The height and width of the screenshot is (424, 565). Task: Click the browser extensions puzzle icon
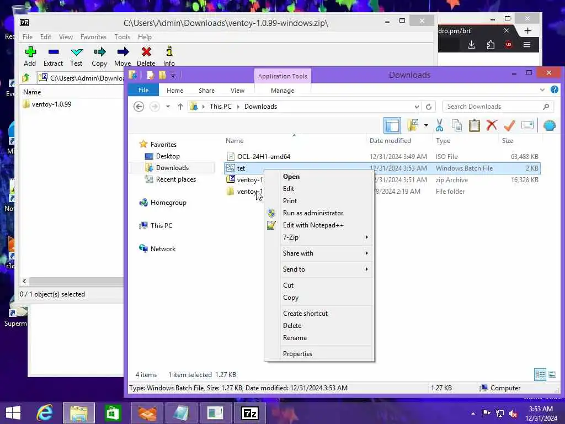[491, 45]
